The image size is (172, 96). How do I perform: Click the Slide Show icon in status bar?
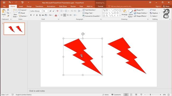pyautogui.click(x=141, y=95)
